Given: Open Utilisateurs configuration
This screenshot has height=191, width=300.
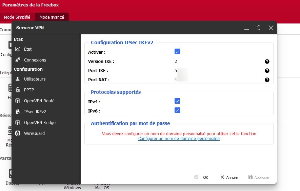Looking at the screenshot, I should click(46, 79).
